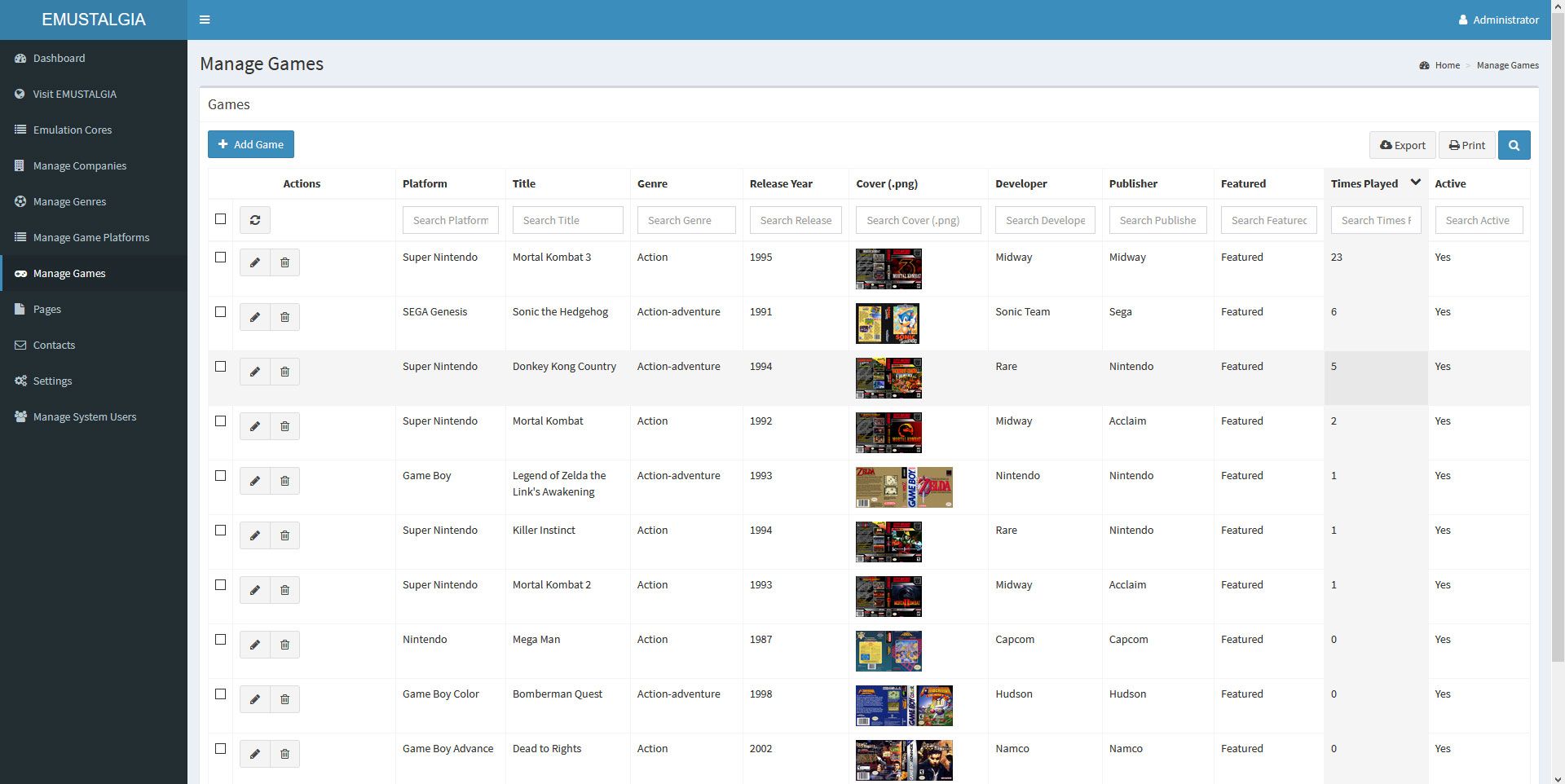
Task: Click the Times Played sort arrow
Action: coord(1416,183)
